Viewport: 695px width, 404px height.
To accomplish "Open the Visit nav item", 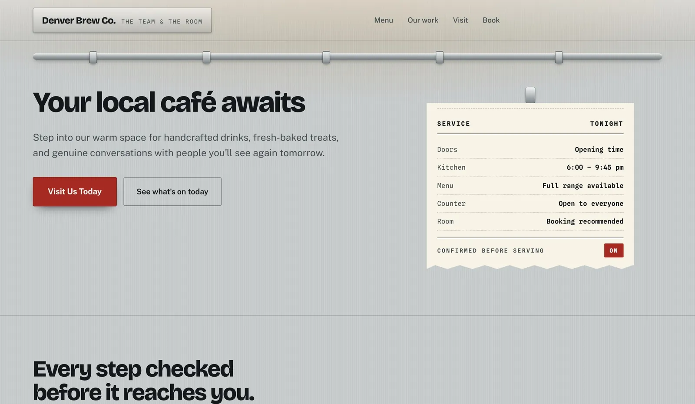I will 460,20.
